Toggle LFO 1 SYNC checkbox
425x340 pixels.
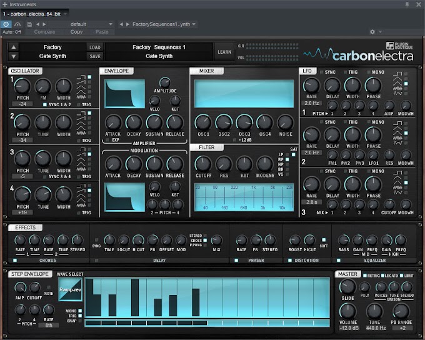click(x=322, y=72)
